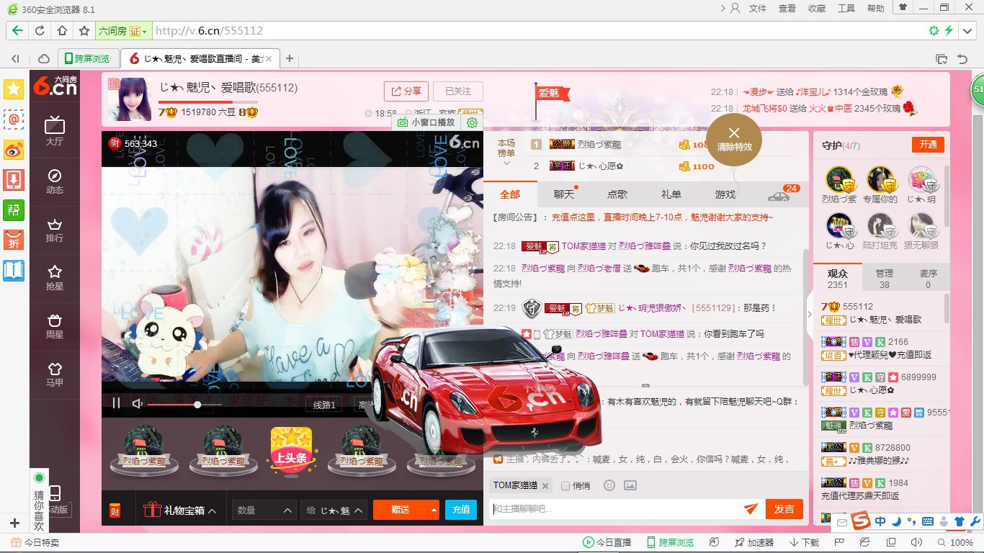The width and height of the screenshot is (984, 553).
Task: Click the image upload icon in chat
Action: [630, 485]
